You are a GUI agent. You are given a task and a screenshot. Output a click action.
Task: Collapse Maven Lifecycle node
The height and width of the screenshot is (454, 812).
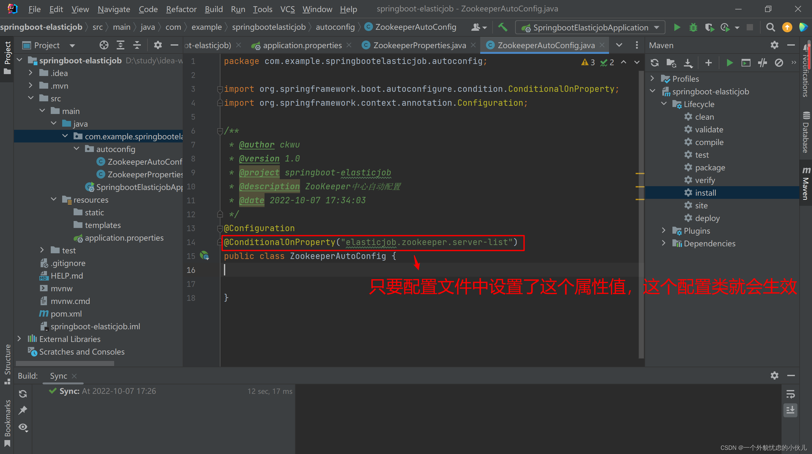pos(664,104)
